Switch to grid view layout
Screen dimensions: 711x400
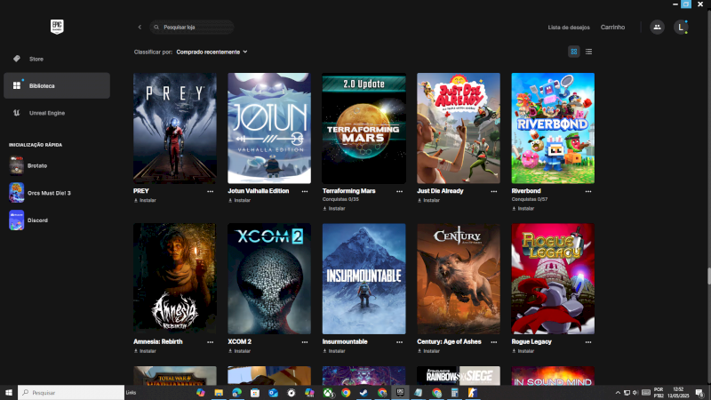coord(574,52)
